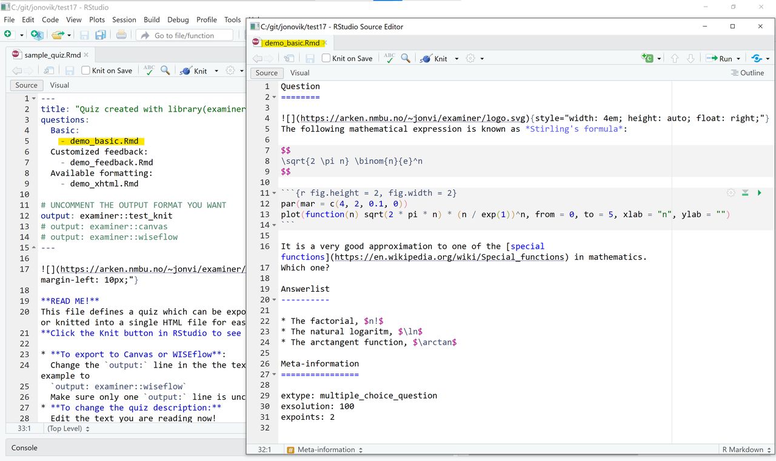Select the sample_quiz.Rmd tab
776x461 pixels.
52,55
